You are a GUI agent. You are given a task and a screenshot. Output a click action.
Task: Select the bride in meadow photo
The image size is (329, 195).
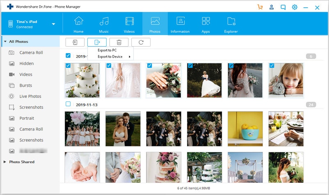[x=286, y=168]
